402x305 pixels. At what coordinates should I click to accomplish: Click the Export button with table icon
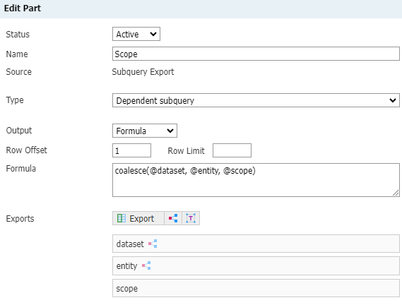pyautogui.click(x=138, y=218)
